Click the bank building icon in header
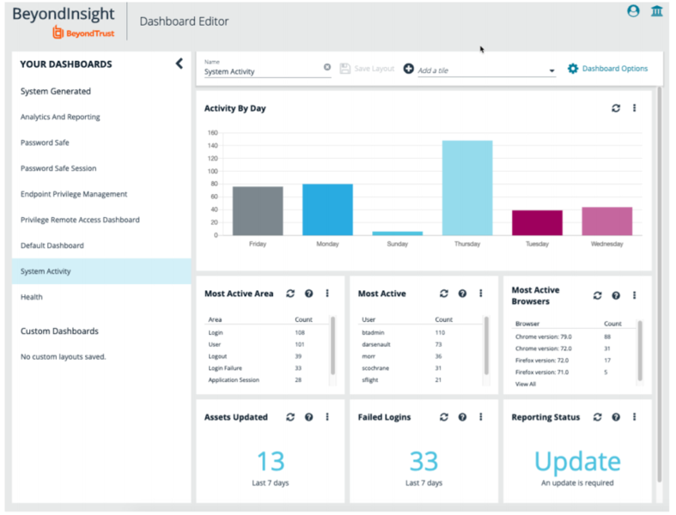This screenshot has width=676, height=515. (657, 11)
